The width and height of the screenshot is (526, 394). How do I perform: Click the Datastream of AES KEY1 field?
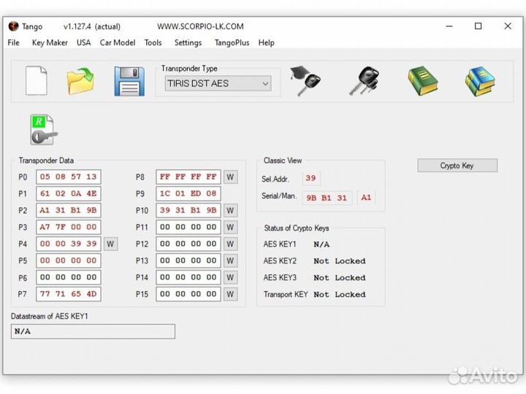click(94, 331)
